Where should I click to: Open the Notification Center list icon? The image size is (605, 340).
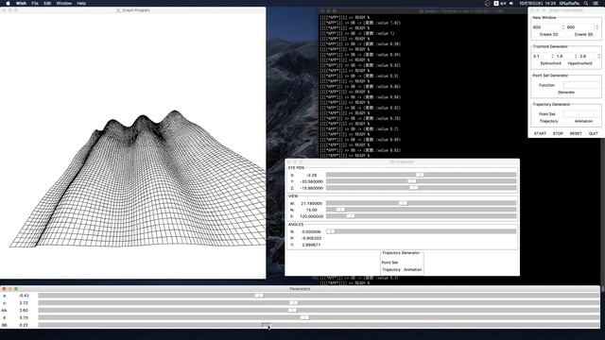pyautogui.click(x=596, y=3)
